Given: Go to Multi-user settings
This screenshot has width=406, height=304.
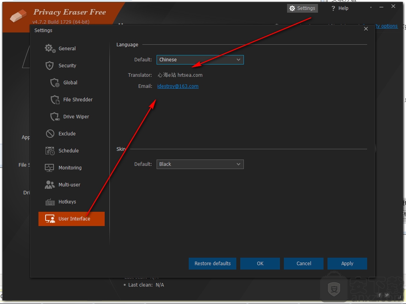Looking at the screenshot, I should (x=71, y=184).
